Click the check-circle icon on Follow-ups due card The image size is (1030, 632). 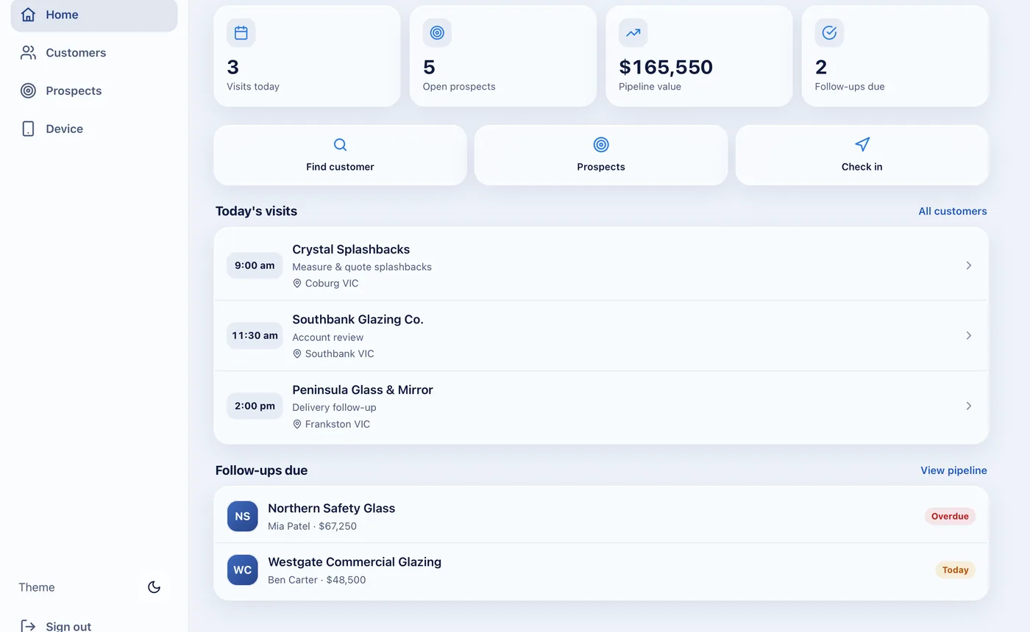click(829, 32)
